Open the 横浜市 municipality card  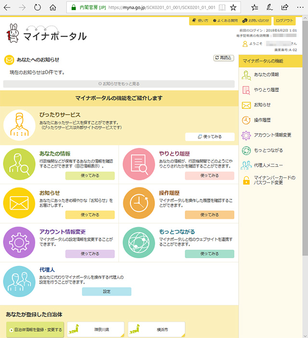tap(157, 330)
